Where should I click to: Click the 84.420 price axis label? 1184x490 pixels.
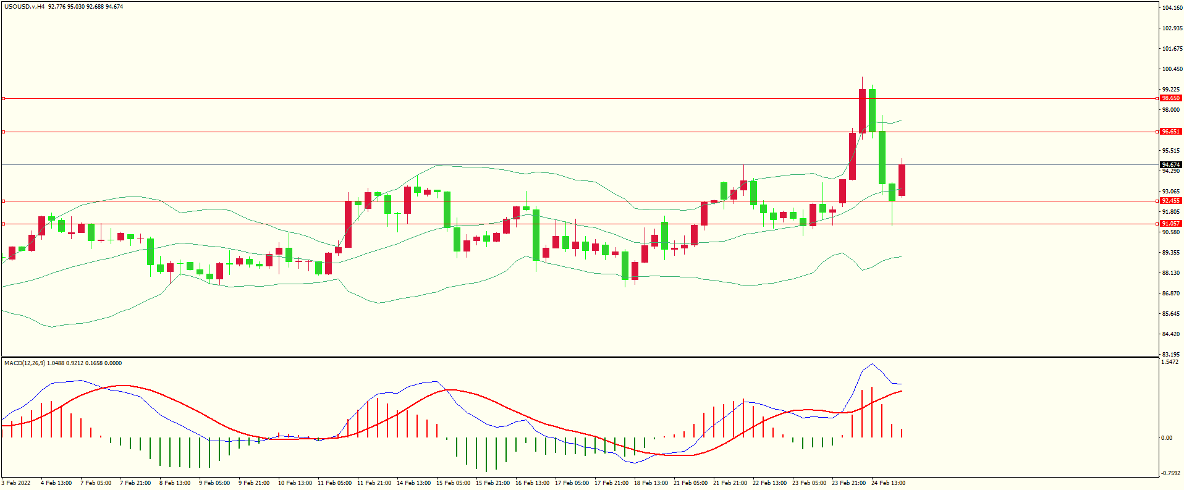1171,334
